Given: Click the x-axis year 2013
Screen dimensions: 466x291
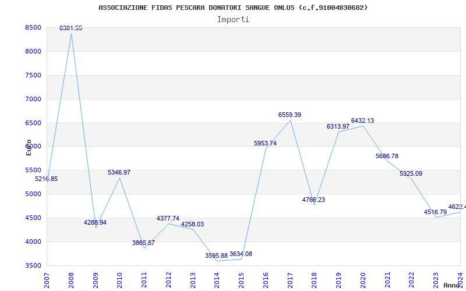Looking at the screenshot, I should pos(193,281).
